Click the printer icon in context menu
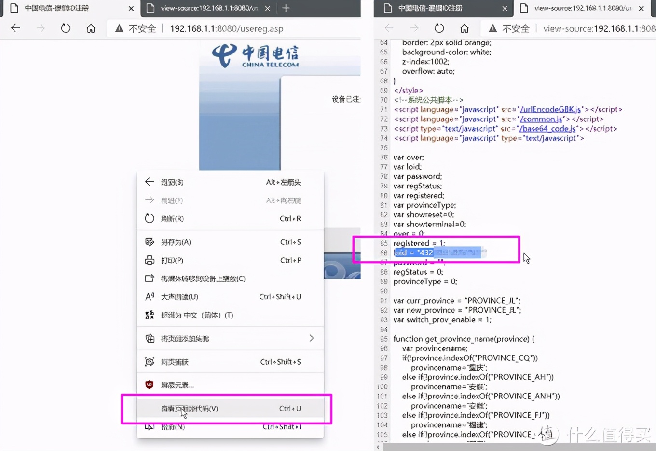The height and width of the screenshot is (451, 656). pos(150,260)
